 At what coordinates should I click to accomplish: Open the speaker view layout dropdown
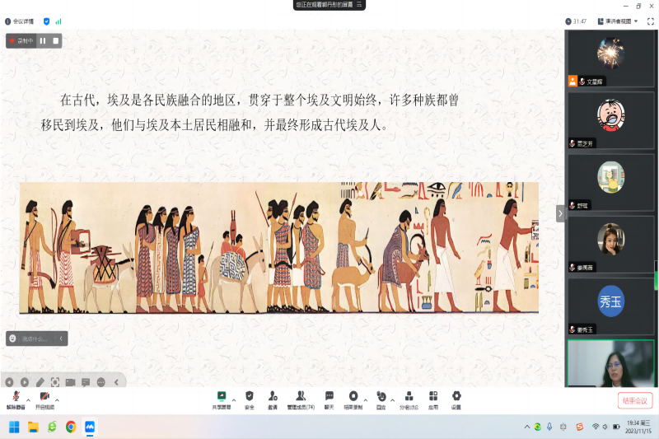coord(618,21)
